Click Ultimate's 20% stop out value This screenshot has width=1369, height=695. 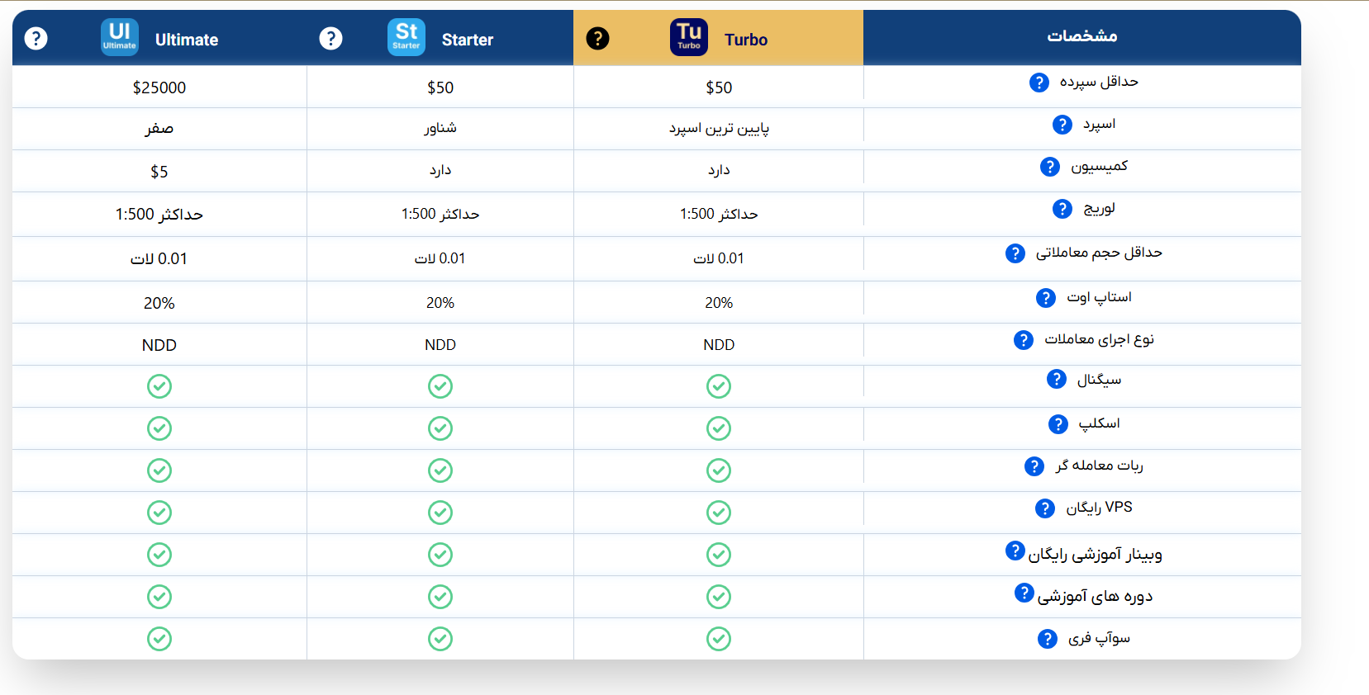[159, 304]
